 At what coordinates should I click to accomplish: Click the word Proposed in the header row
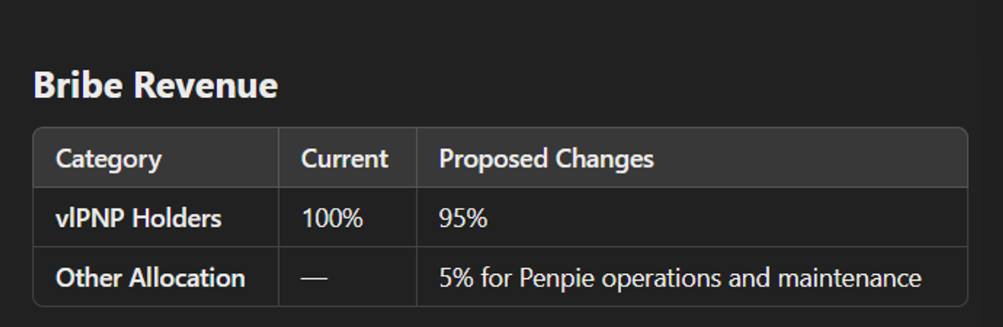tap(493, 159)
